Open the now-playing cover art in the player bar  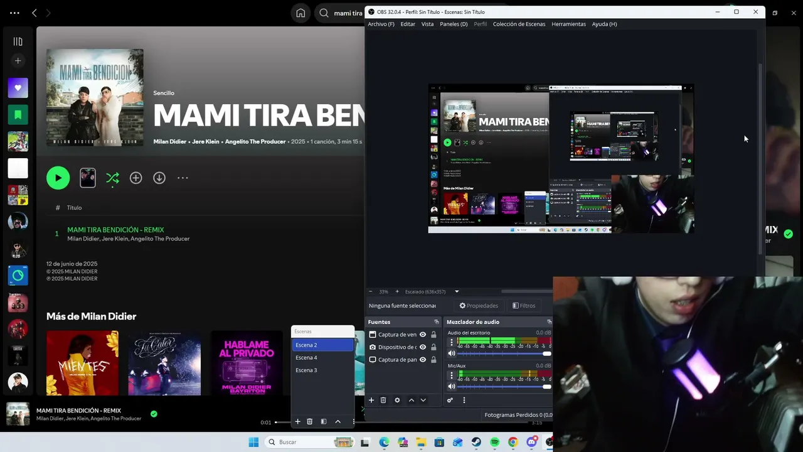pos(18,414)
